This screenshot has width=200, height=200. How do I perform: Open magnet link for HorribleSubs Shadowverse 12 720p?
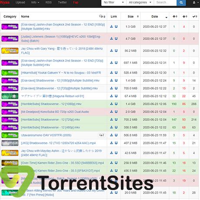pos(116,120)
